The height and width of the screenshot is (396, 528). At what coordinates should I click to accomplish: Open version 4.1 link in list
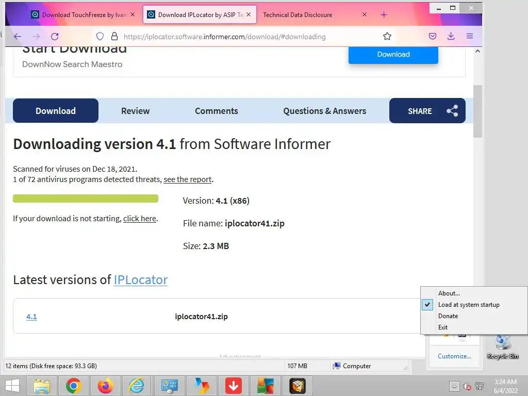pyautogui.click(x=31, y=317)
